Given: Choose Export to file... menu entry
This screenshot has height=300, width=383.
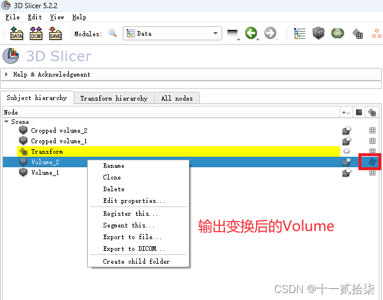Looking at the screenshot, I should point(138,237).
